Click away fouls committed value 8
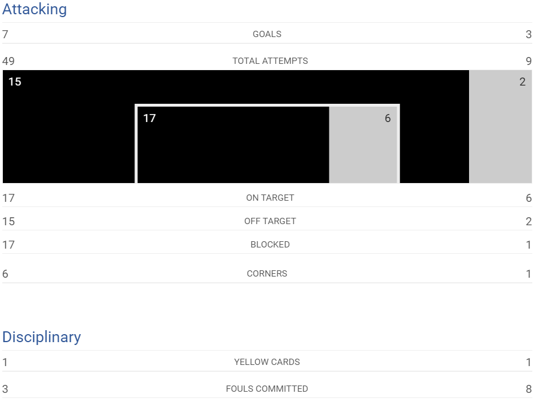Image resolution: width=538 pixels, height=406 pixels. 528,389
